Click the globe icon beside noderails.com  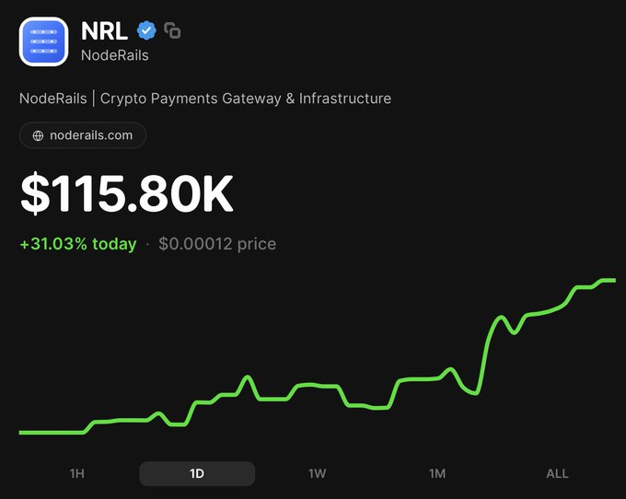(38, 135)
